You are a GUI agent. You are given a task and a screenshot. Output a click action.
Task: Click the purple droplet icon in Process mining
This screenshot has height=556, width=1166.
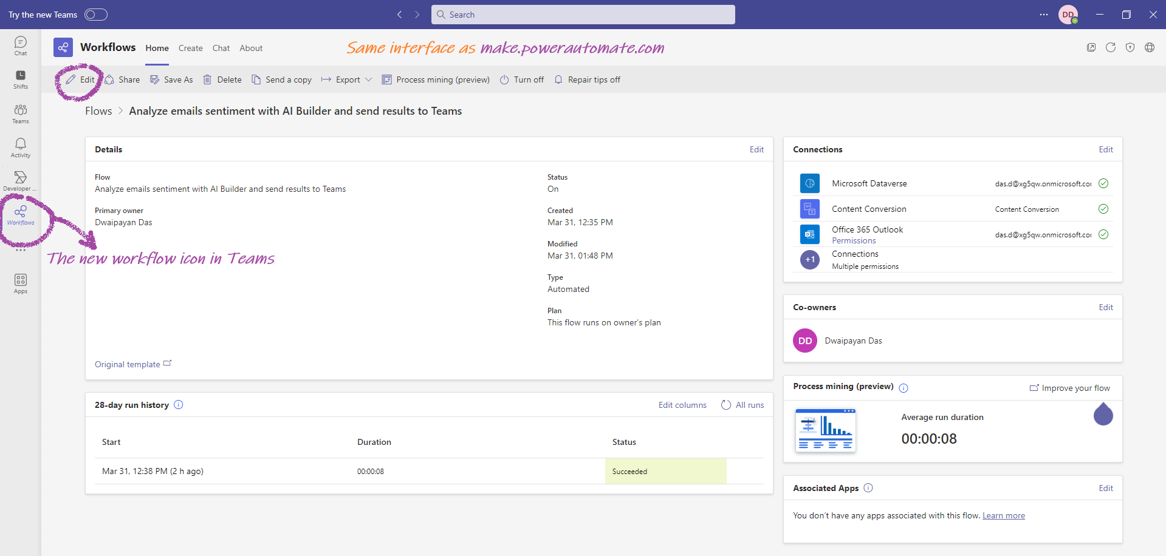(x=1103, y=414)
